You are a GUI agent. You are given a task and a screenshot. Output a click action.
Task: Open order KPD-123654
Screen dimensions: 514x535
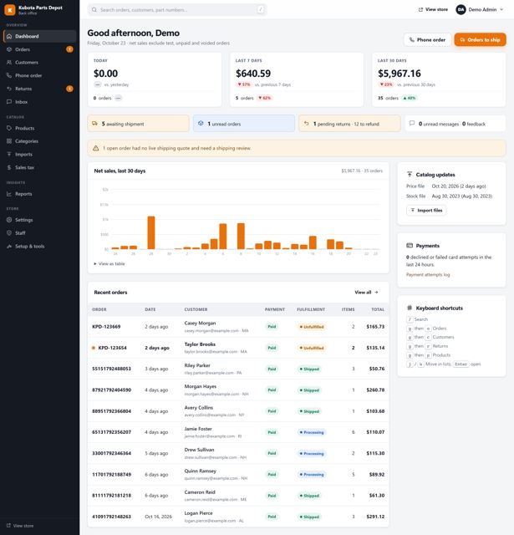point(112,348)
